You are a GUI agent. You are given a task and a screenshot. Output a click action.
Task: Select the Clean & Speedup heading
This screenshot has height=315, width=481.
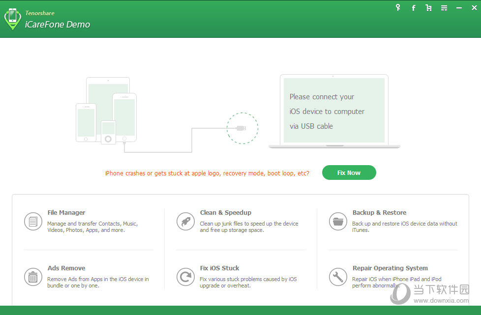click(x=225, y=213)
